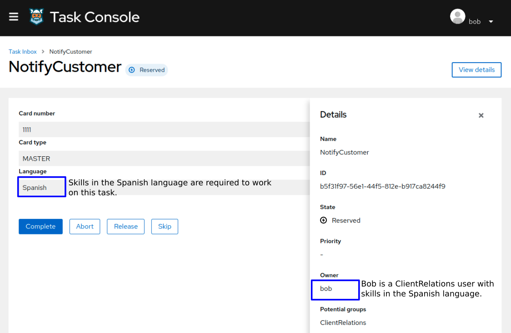Click the Reserved badge beside the task title
Screen dimensions: 511x333
tap(146, 70)
